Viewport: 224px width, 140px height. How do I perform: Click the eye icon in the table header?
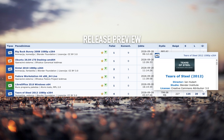[202, 46]
